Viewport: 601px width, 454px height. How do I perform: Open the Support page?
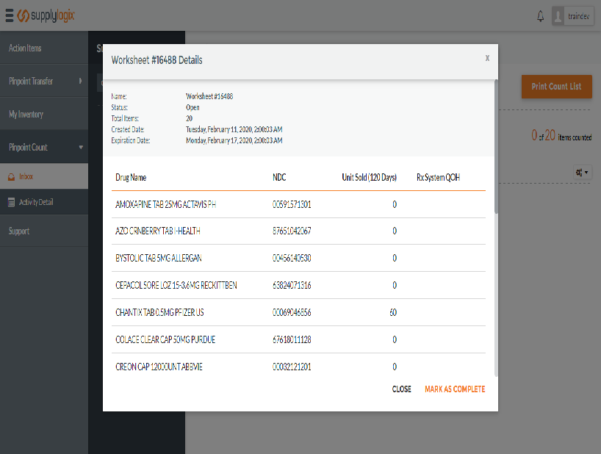click(x=19, y=231)
